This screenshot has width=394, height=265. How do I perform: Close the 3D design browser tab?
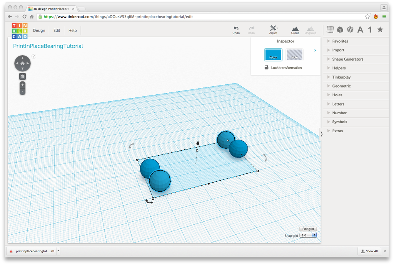tap(73, 9)
